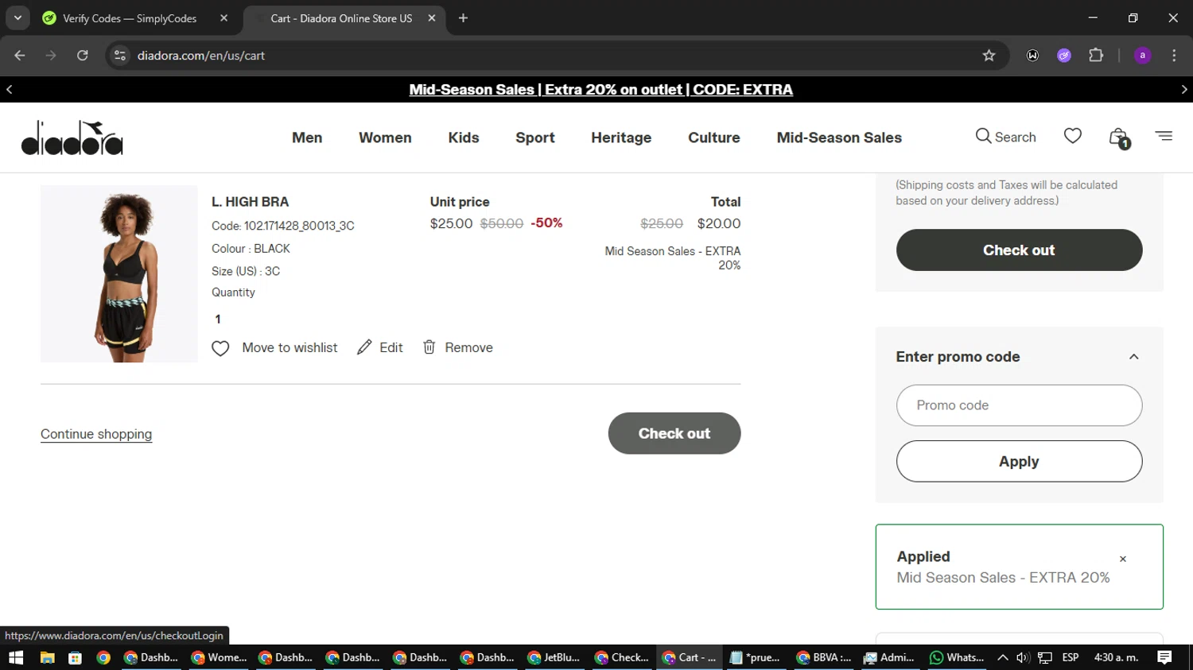Go back in browser history
Screen dimensions: 1193x670
coord(20,56)
